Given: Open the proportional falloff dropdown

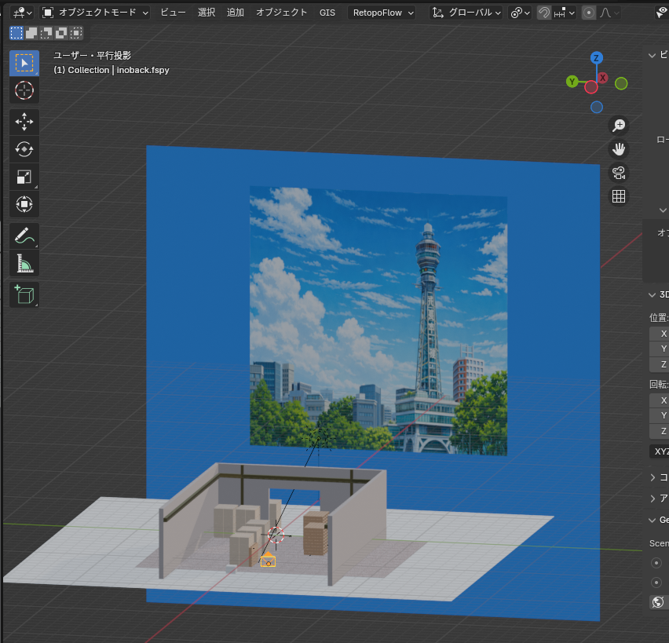Looking at the screenshot, I should tap(609, 13).
